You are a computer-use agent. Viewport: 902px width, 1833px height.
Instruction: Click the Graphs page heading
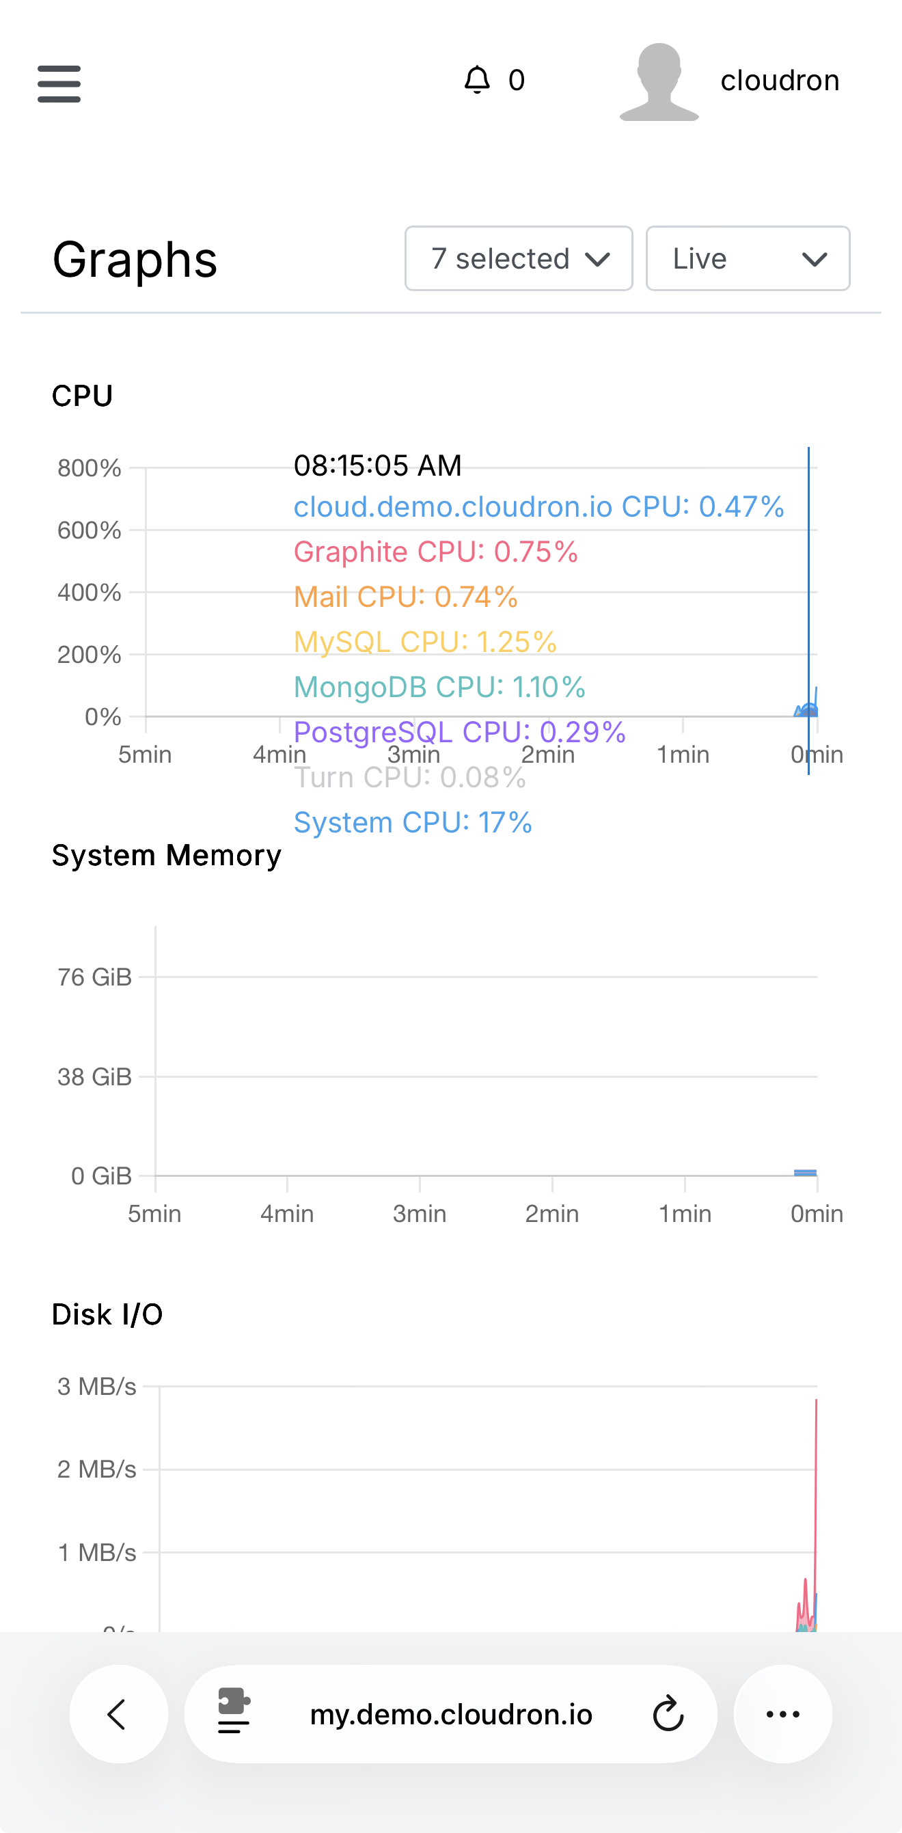coord(135,260)
